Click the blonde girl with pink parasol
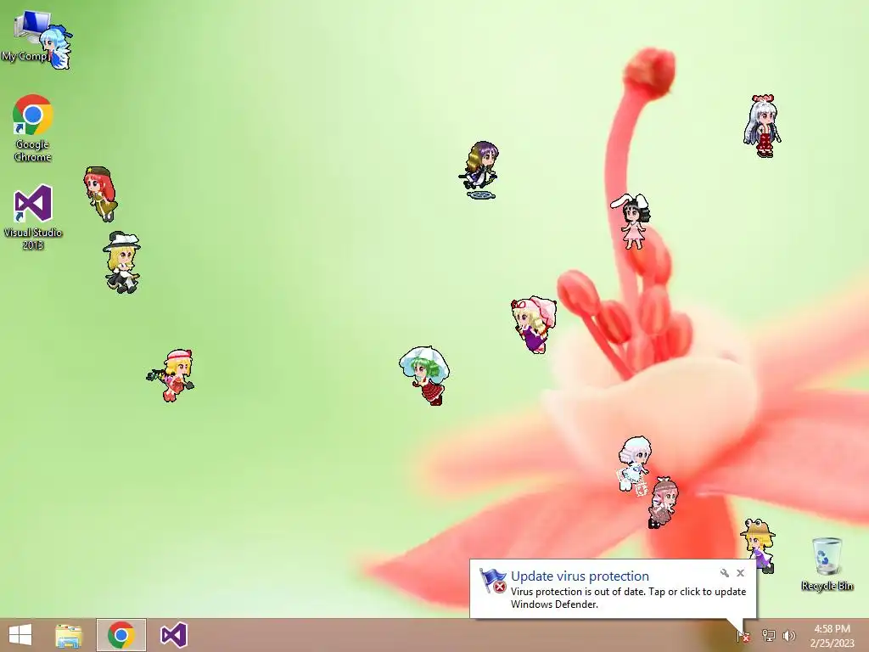The height and width of the screenshot is (652, 869). [x=534, y=324]
